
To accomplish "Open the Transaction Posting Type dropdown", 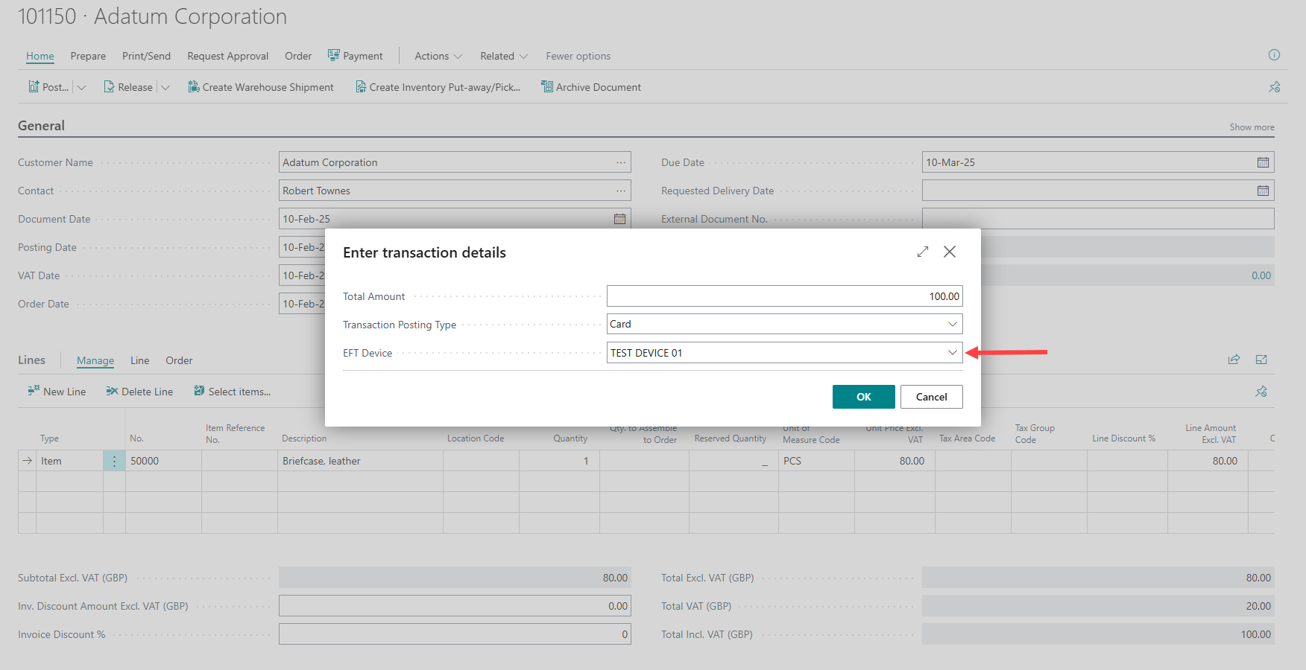I will [952, 324].
